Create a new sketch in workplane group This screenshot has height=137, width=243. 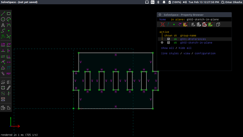coord(3,93)
